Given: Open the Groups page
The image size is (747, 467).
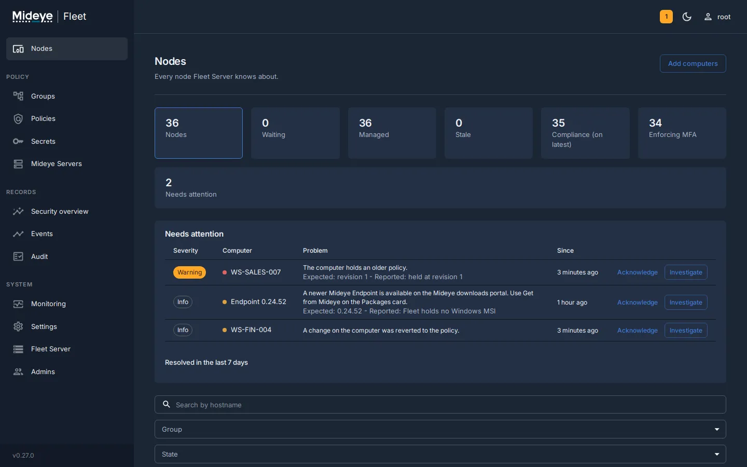Looking at the screenshot, I should [67, 96].
